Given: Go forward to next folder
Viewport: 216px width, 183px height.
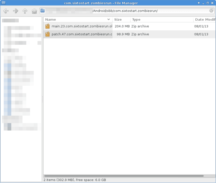Looking at the screenshot, I should (x=16, y=11).
